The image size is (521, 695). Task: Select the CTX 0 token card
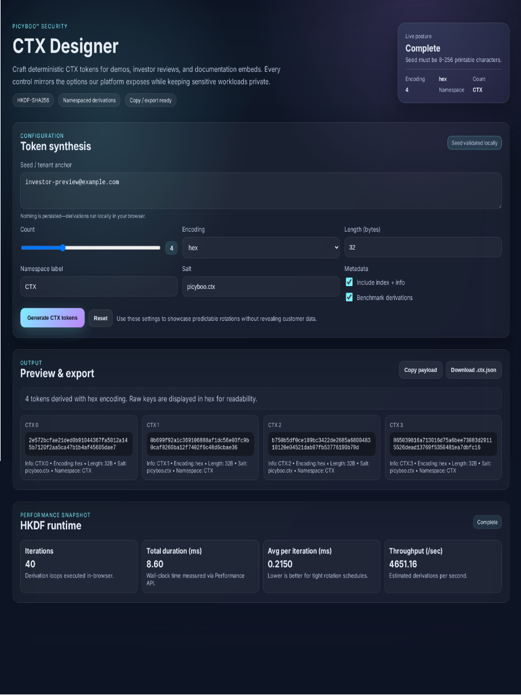pos(79,447)
